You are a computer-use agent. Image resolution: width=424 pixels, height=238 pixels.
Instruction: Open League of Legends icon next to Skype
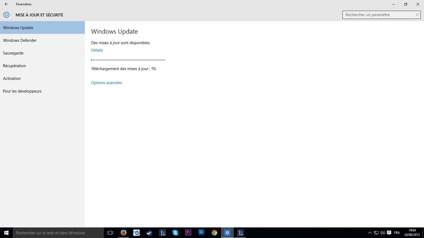pos(162,233)
